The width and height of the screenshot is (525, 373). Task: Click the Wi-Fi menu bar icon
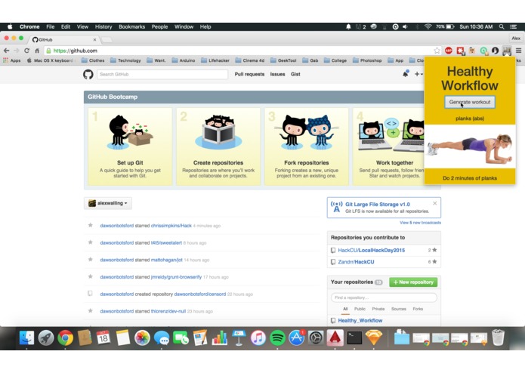[428, 26]
